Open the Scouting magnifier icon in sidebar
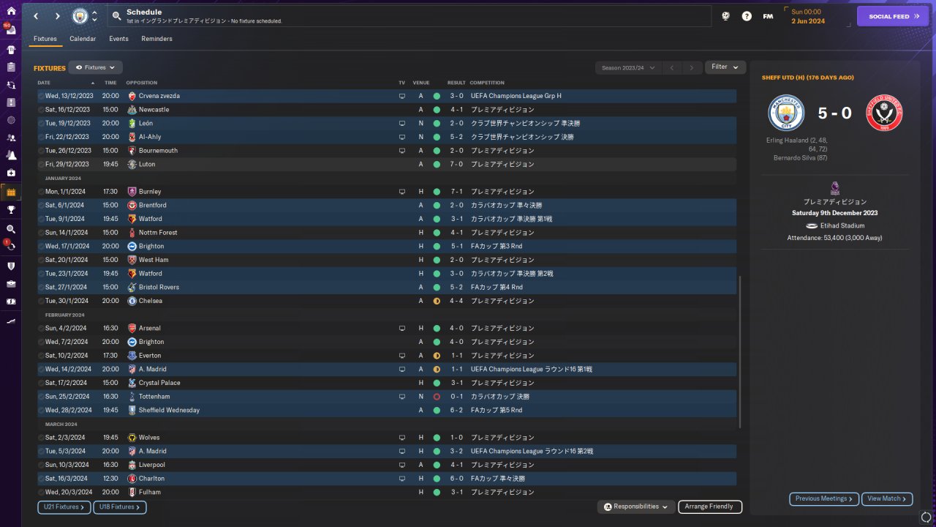The width and height of the screenshot is (936, 527). coord(10,229)
